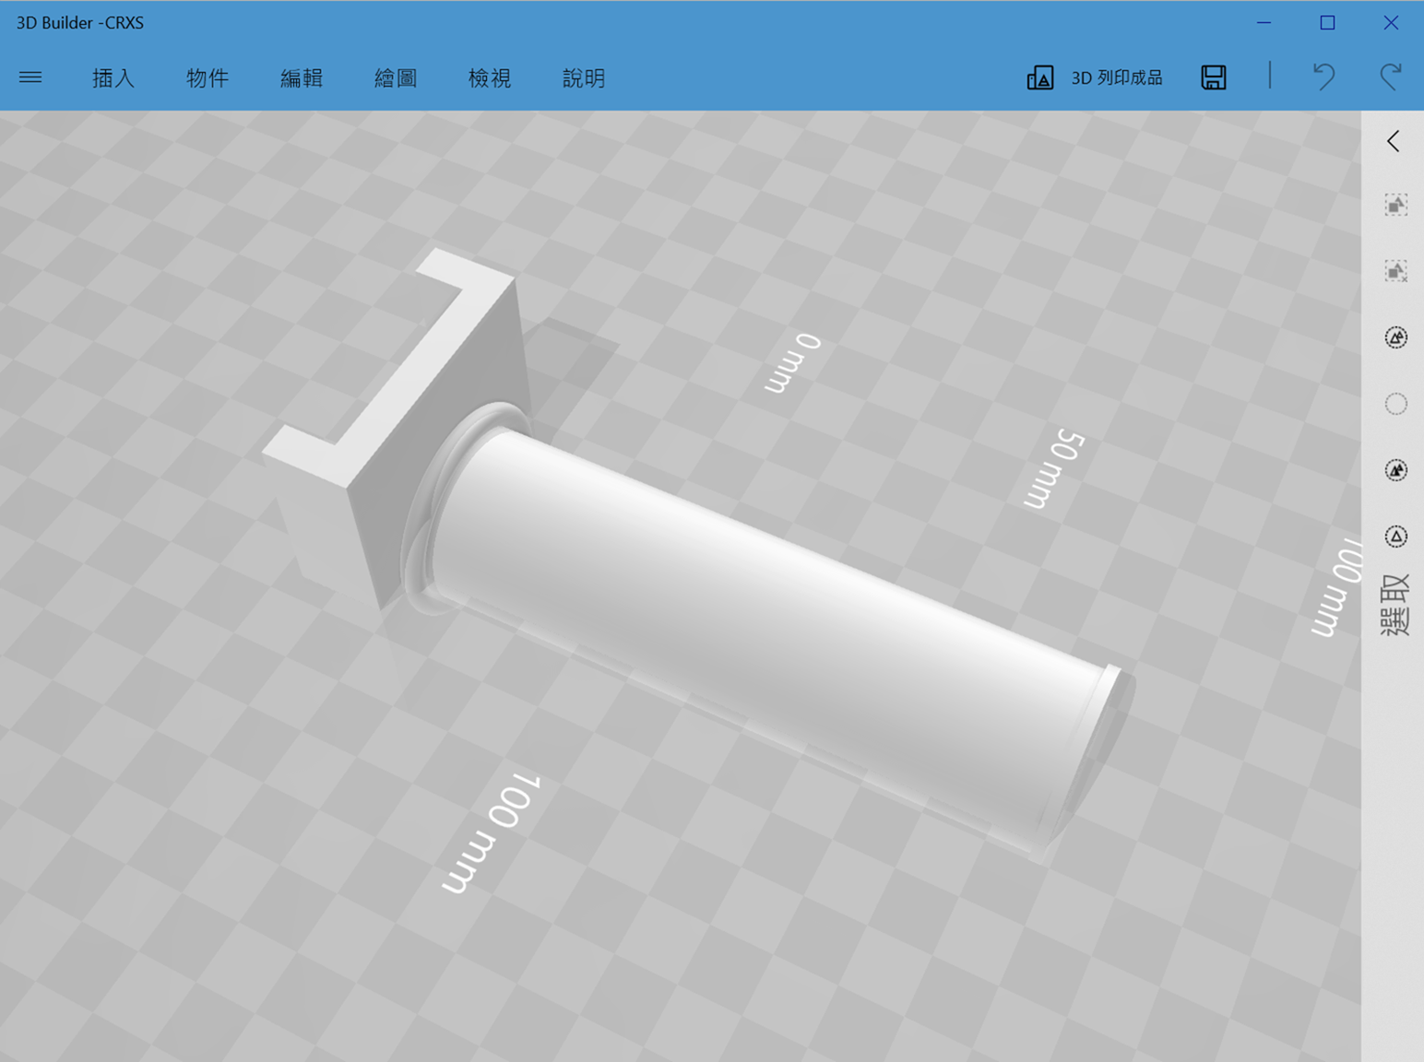Click the redo arrow icon
1424x1062 pixels.
coord(1391,77)
